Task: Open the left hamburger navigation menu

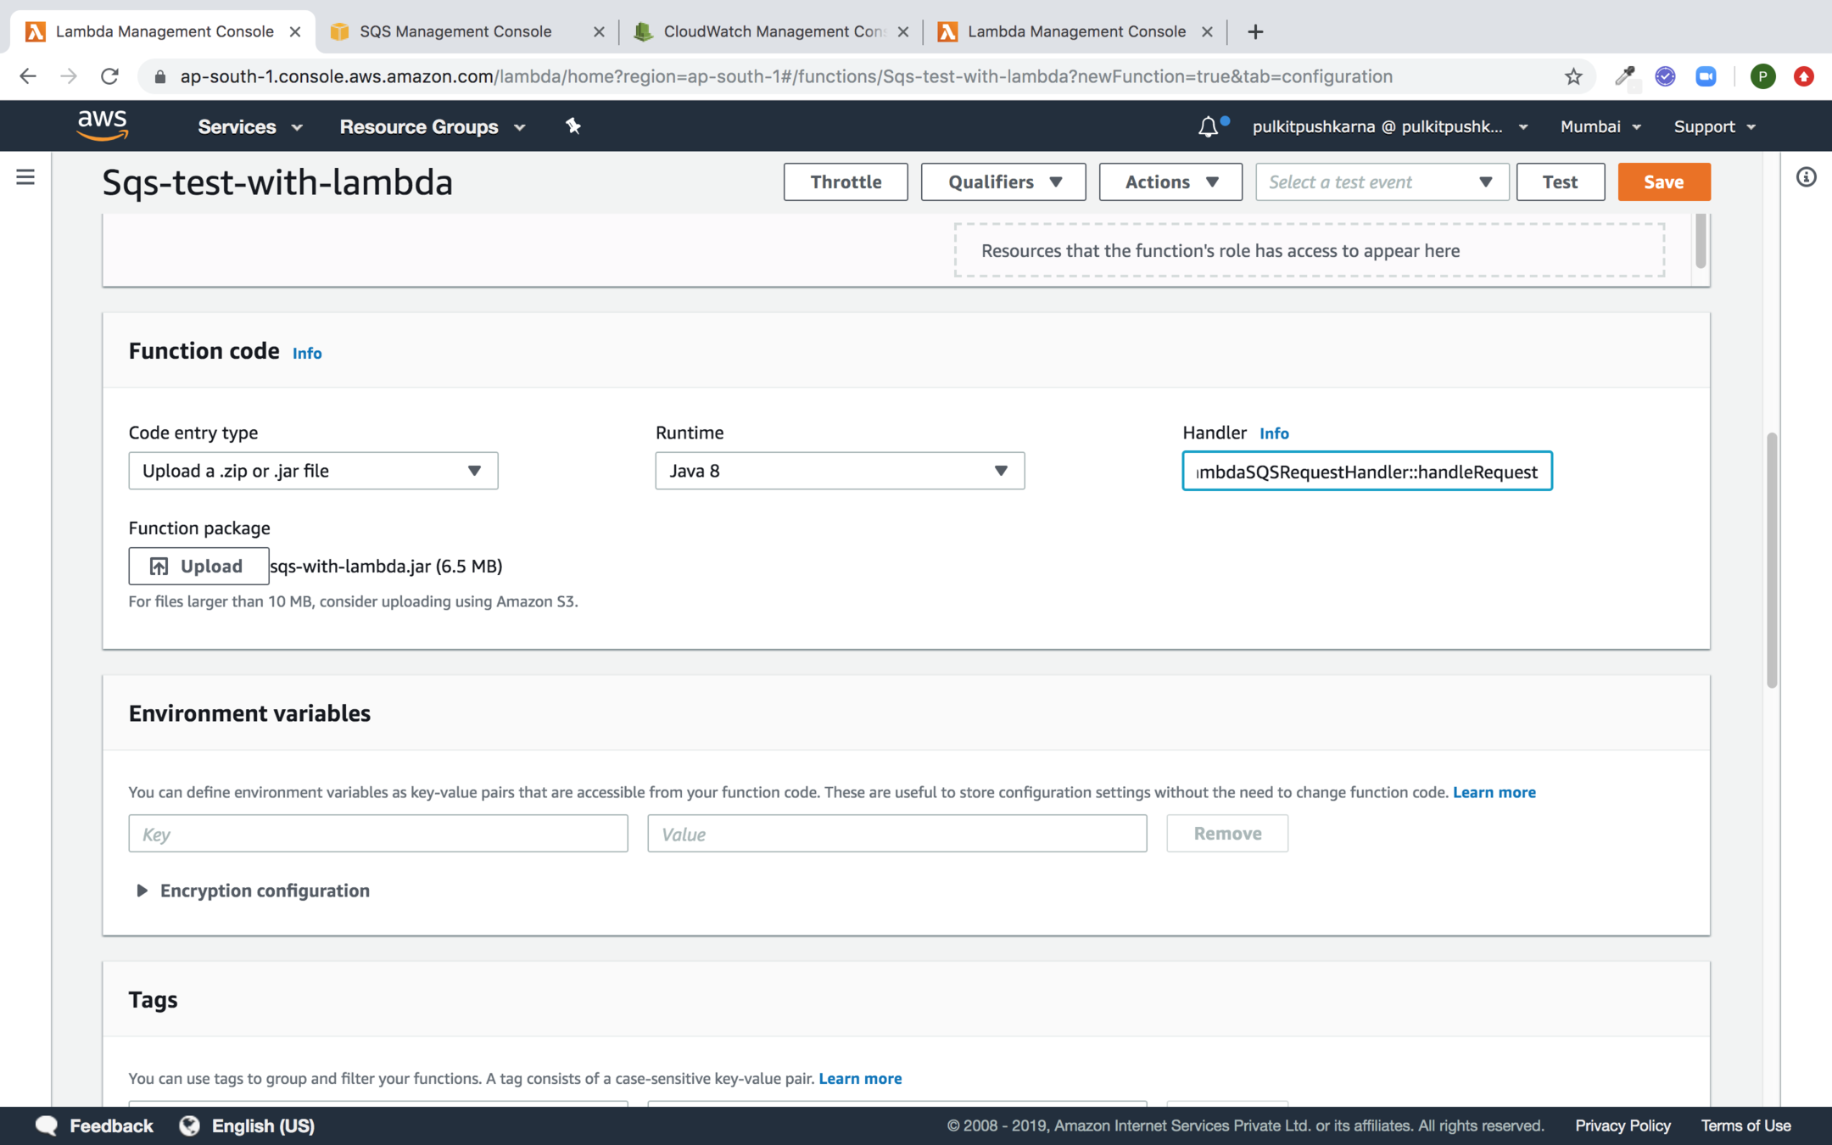Action: [25, 177]
